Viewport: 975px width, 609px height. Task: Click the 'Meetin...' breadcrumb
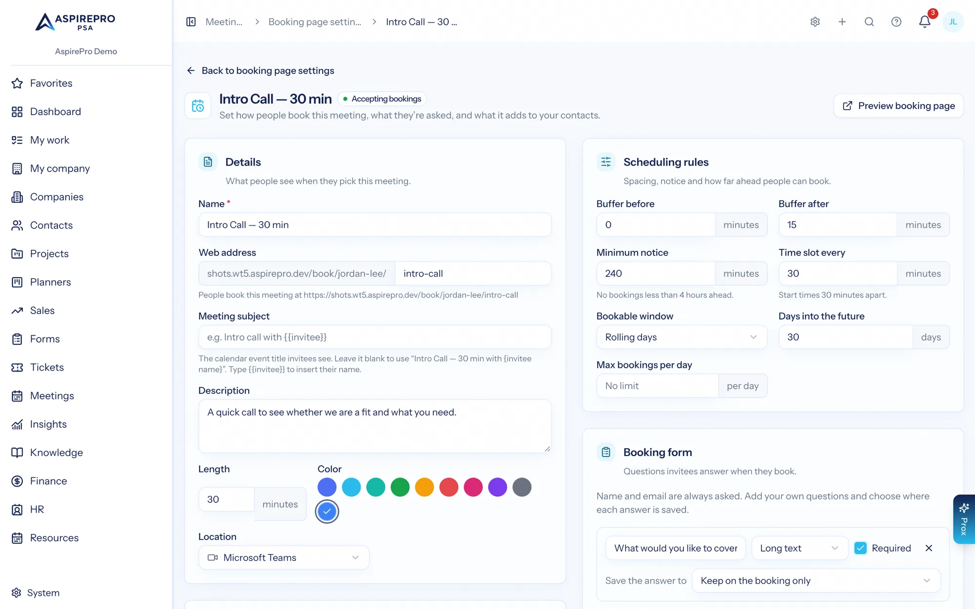[x=224, y=22]
